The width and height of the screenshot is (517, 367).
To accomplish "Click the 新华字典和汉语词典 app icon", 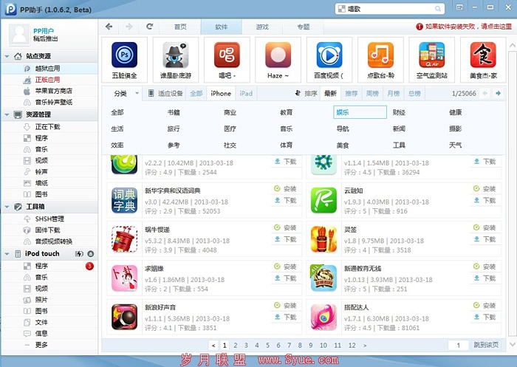I will (x=124, y=200).
